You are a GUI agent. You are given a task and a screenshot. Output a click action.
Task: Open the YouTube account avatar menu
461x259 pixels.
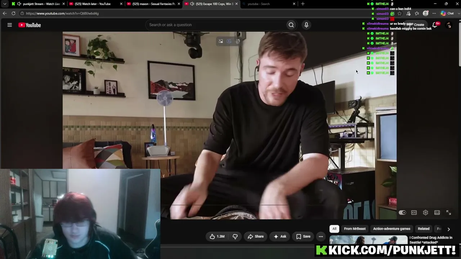[449, 25]
